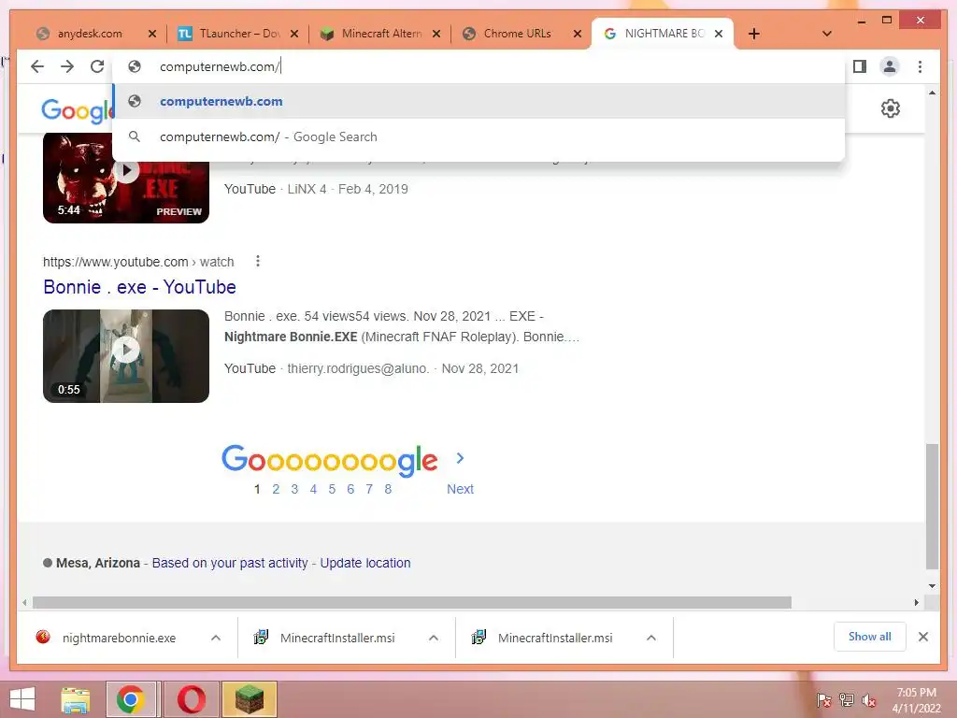Go forward with the forward arrow
This screenshot has height=718, width=957.
(x=67, y=66)
